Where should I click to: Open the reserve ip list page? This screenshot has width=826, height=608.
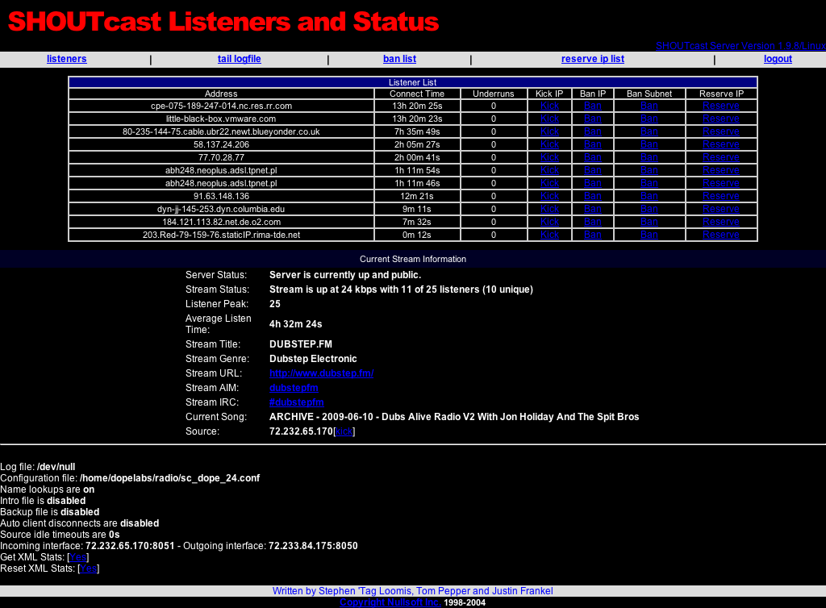click(593, 59)
